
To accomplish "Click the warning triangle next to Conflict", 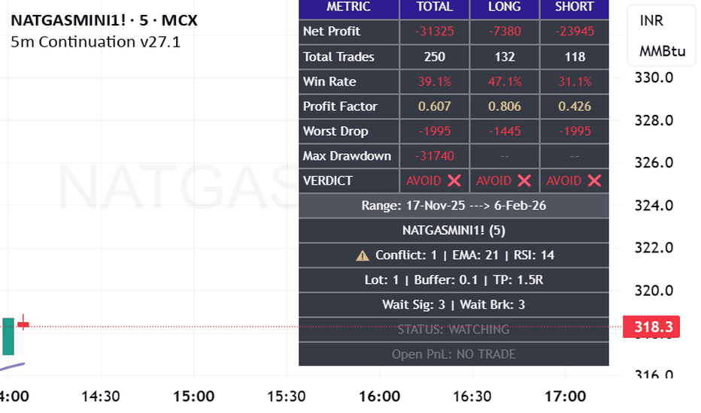I will (x=363, y=255).
